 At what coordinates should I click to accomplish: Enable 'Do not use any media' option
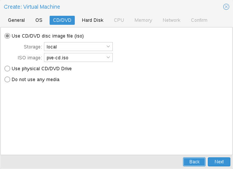click(7, 80)
